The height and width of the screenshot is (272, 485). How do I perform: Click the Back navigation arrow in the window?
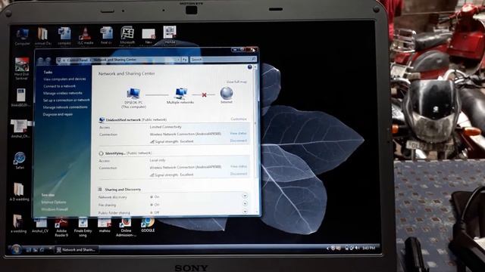40,60
